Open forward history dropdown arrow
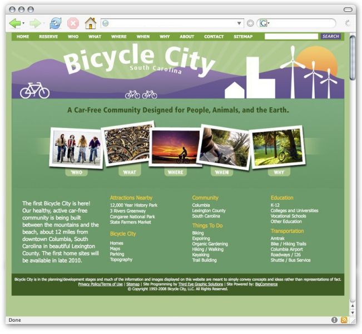 click(x=43, y=23)
